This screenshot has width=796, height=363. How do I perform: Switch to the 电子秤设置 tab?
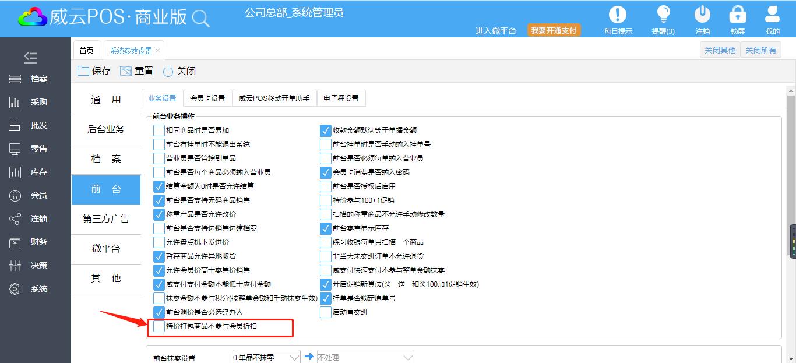pyautogui.click(x=341, y=98)
